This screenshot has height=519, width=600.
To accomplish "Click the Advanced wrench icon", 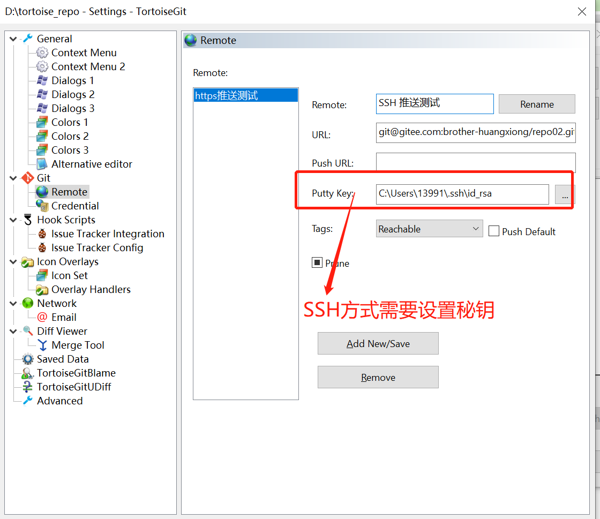I will (x=27, y=401).
